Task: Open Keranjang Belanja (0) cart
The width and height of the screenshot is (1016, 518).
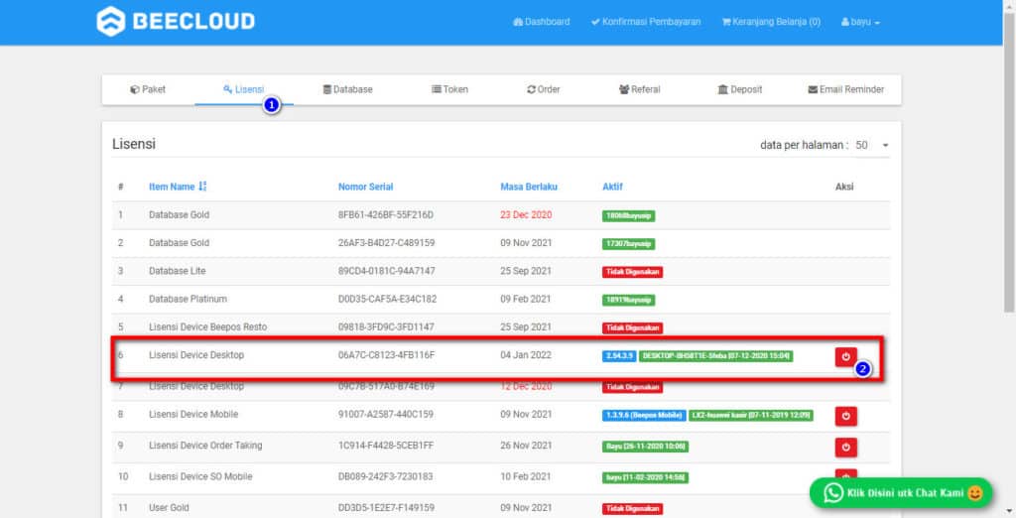Action: [771, 22]
